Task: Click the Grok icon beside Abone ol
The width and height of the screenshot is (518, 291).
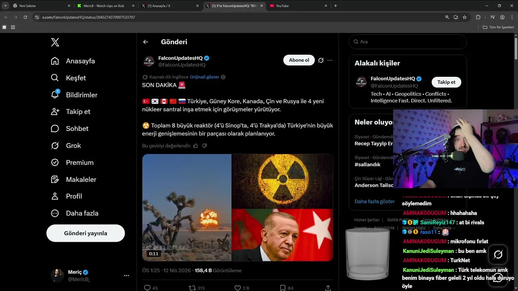Action: point(321,60)
